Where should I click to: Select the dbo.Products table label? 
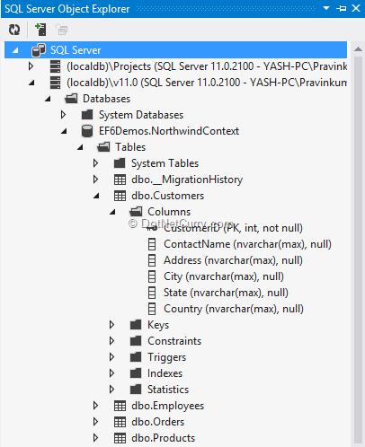coord(164,438)
